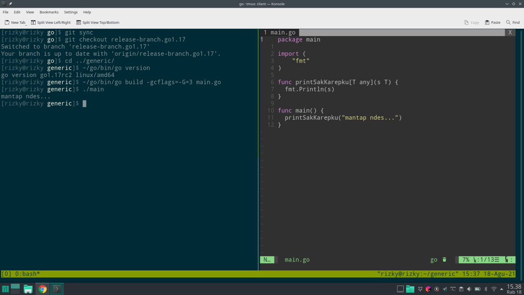Open the File menu
The height and width of the screenshot is (295, 524).
(x=6, y=12)
